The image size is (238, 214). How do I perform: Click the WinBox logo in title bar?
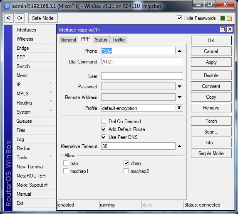tap(7, 6)
